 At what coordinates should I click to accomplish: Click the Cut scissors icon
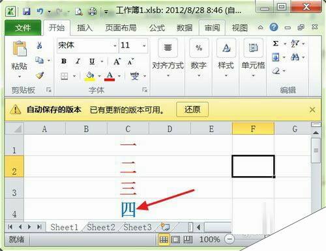click(x=39, y=45)
